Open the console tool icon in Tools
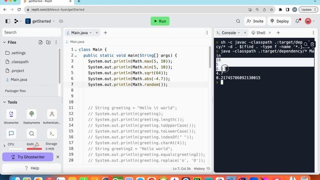 tap(52, 133)
